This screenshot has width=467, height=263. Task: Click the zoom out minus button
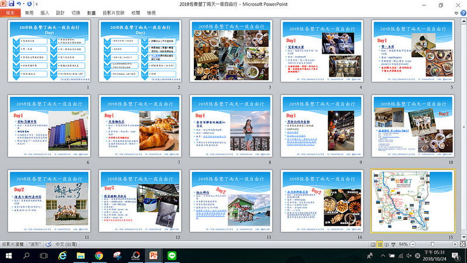(x=411, y=244)
